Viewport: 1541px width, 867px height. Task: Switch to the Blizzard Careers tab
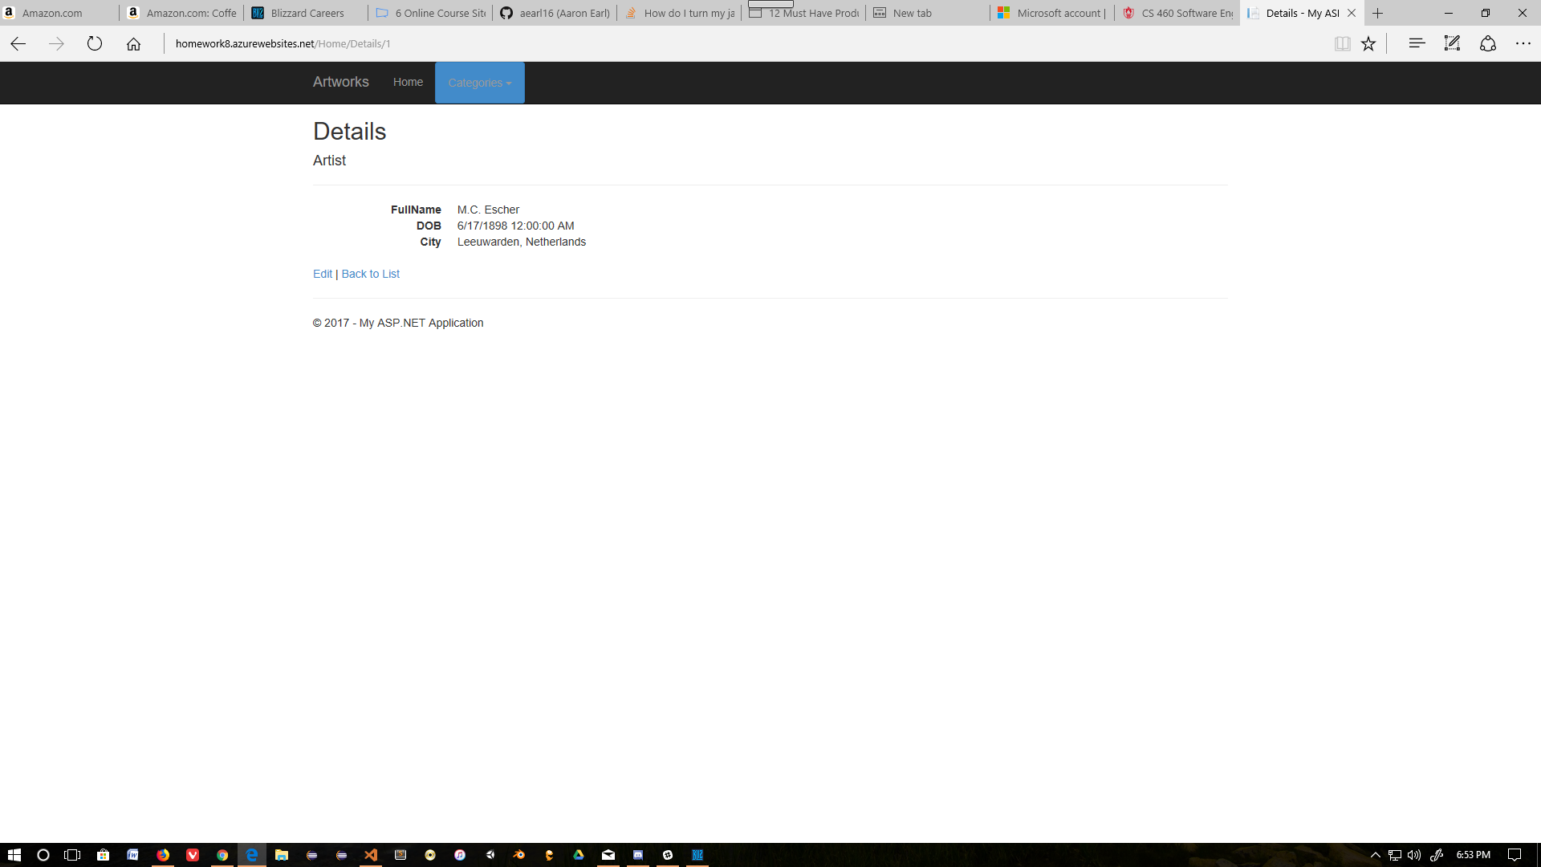[x=307, y=13]
